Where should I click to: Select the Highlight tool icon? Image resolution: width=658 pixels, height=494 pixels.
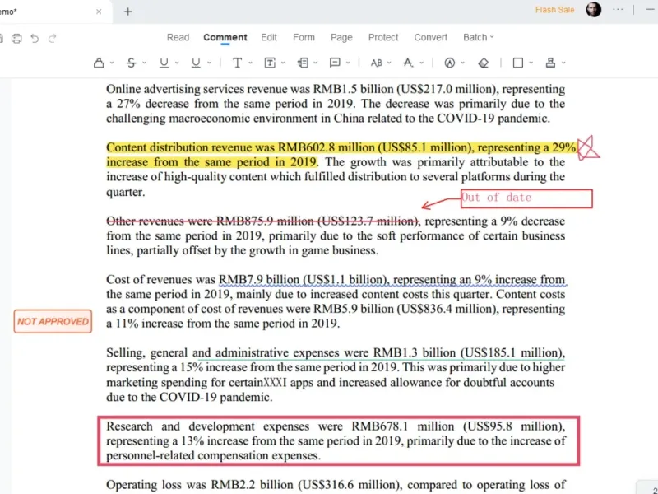tap(99, 63)
